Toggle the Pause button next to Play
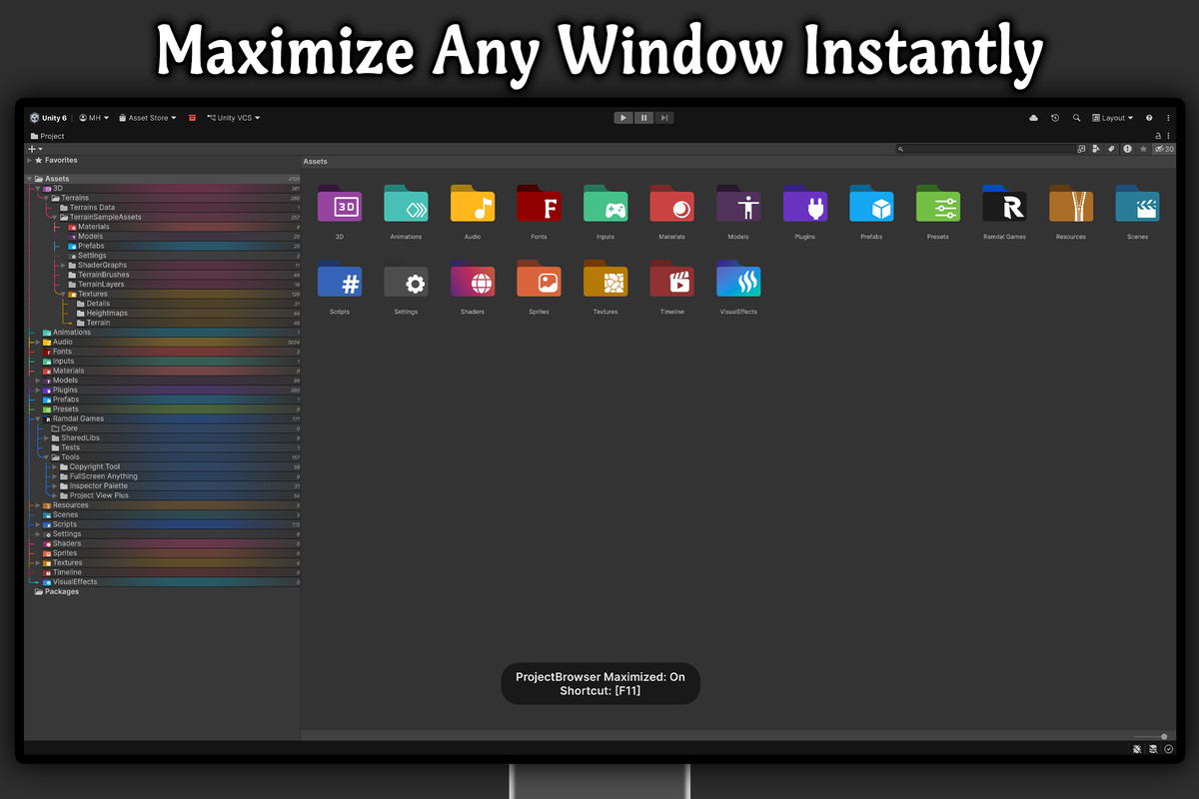1199x799 pixels. pyautogui.click(x=643, y=117)
